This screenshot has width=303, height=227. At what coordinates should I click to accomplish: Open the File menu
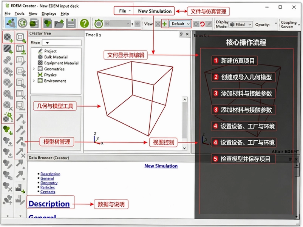click(7, 14)
